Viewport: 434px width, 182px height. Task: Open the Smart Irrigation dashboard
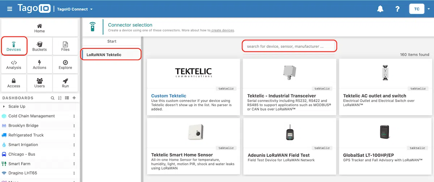point(23,145)
